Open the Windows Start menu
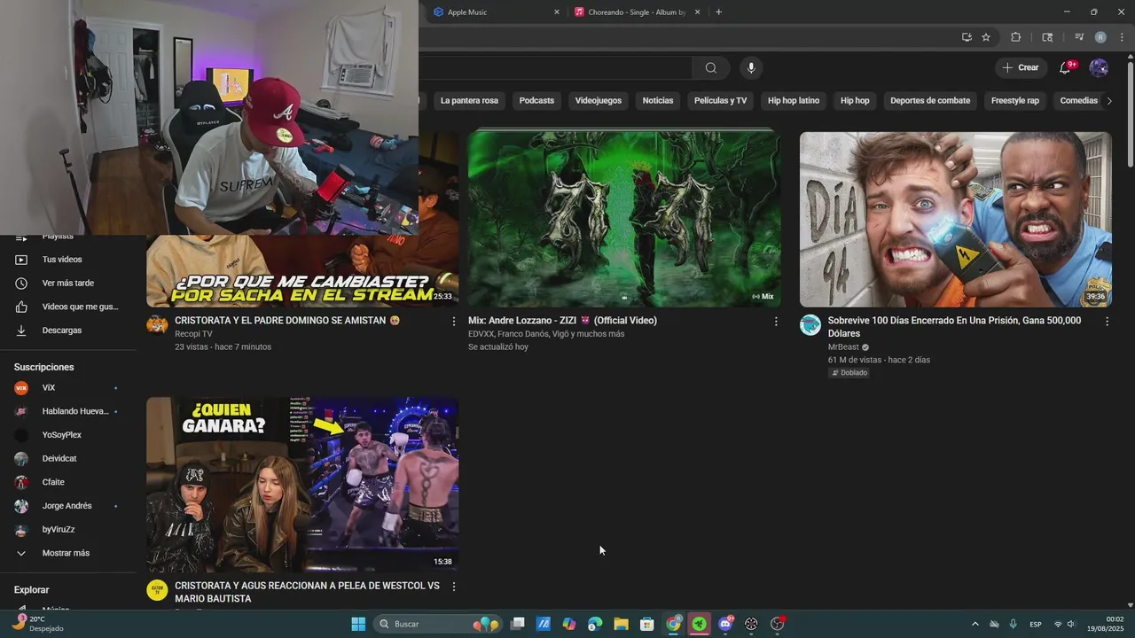This screenshot has width=1135, height=638. tap(358, 624)
